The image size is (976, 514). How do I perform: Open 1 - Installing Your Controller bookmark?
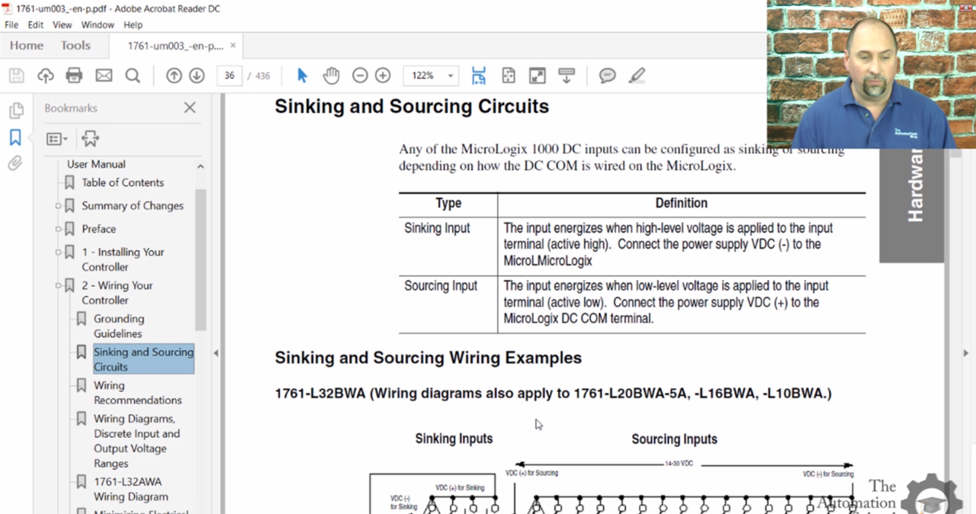pos(123,259)
